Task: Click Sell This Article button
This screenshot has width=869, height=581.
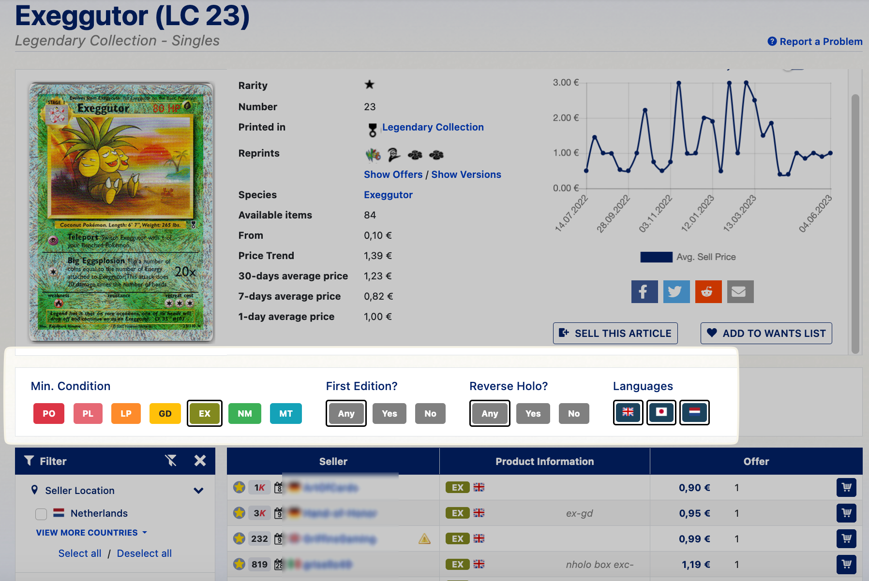Action: click(x=615, y=333)
